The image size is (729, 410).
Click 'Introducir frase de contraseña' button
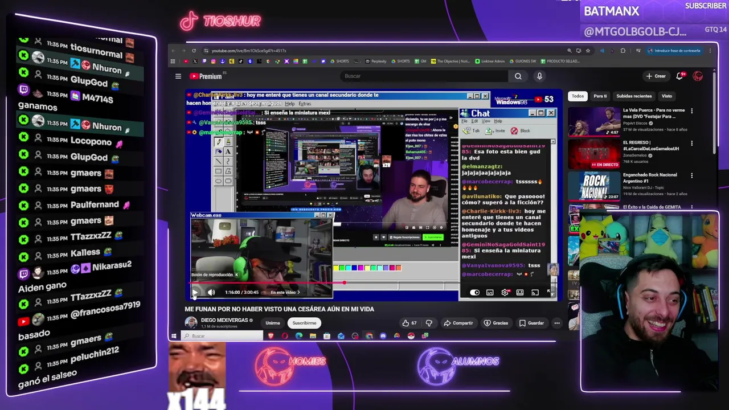tap(674, 51)
